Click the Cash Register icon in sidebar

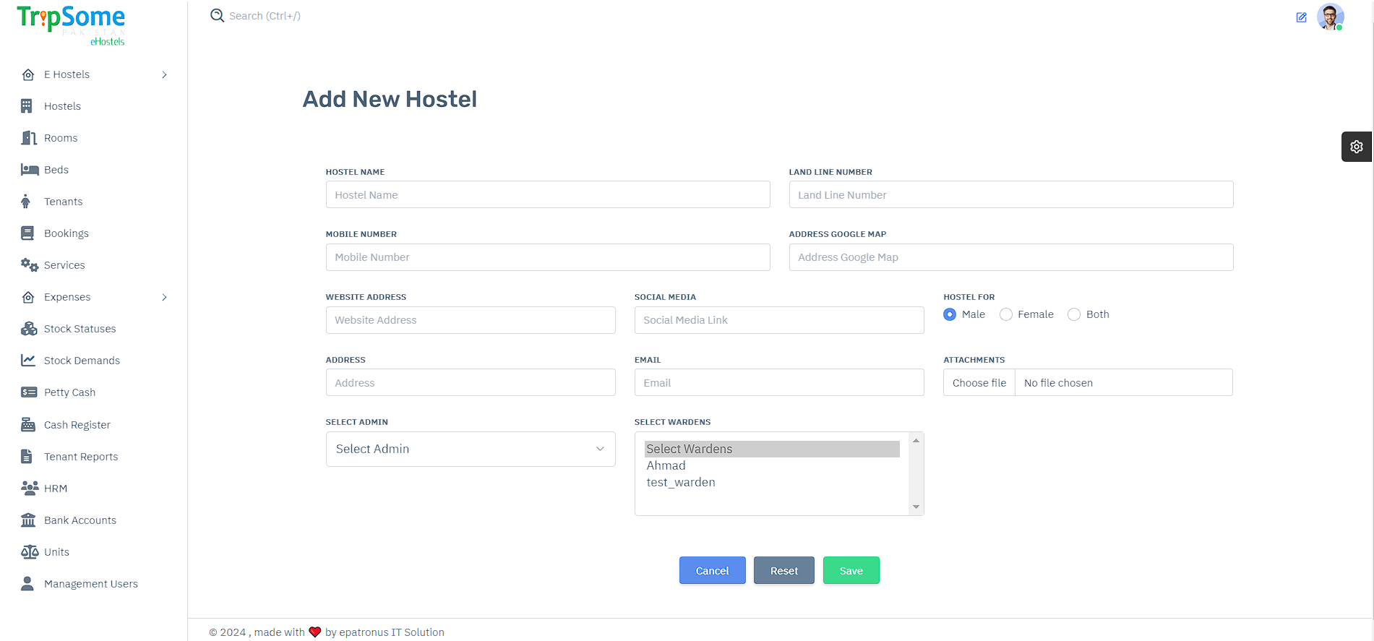(28, 425)
